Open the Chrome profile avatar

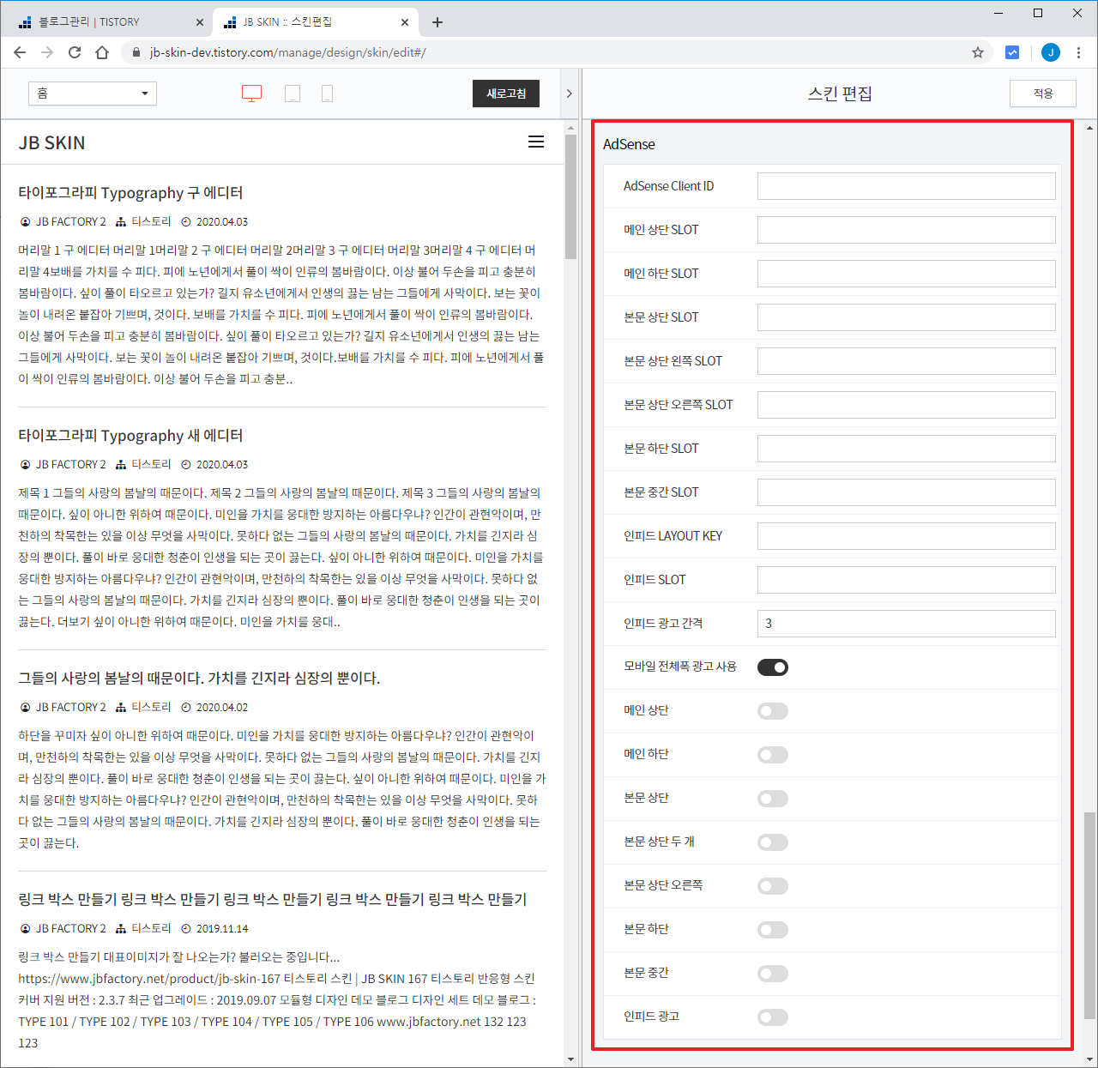[1051, 52]
